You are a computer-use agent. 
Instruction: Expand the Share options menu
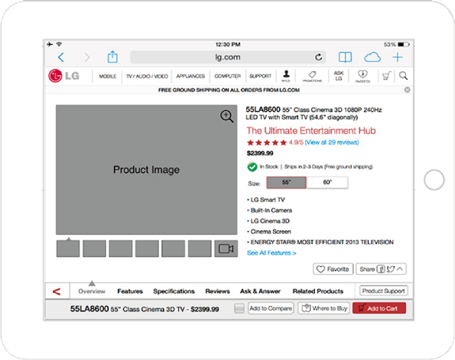coord(400,269)
